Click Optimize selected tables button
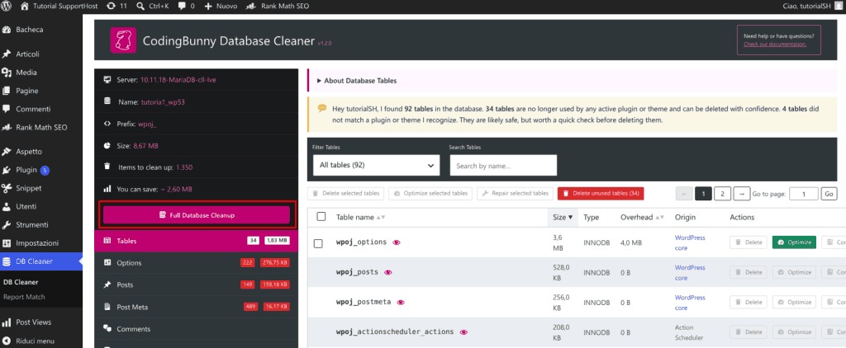The width and height of the screenshot is (846, 348). [x=431, y=194]
